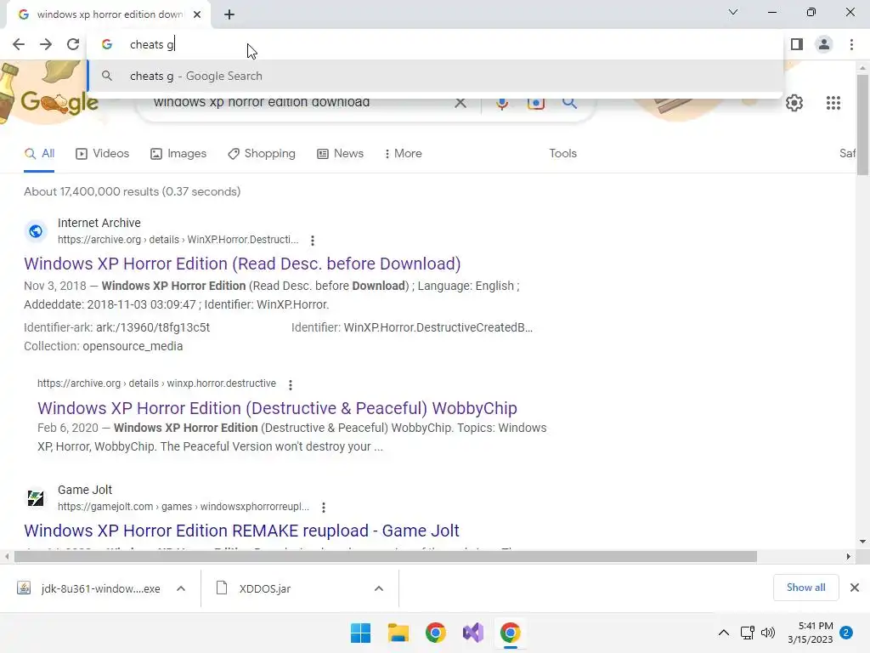
Task: Click the Game Jolt site favicon
Action: [36, 498]
